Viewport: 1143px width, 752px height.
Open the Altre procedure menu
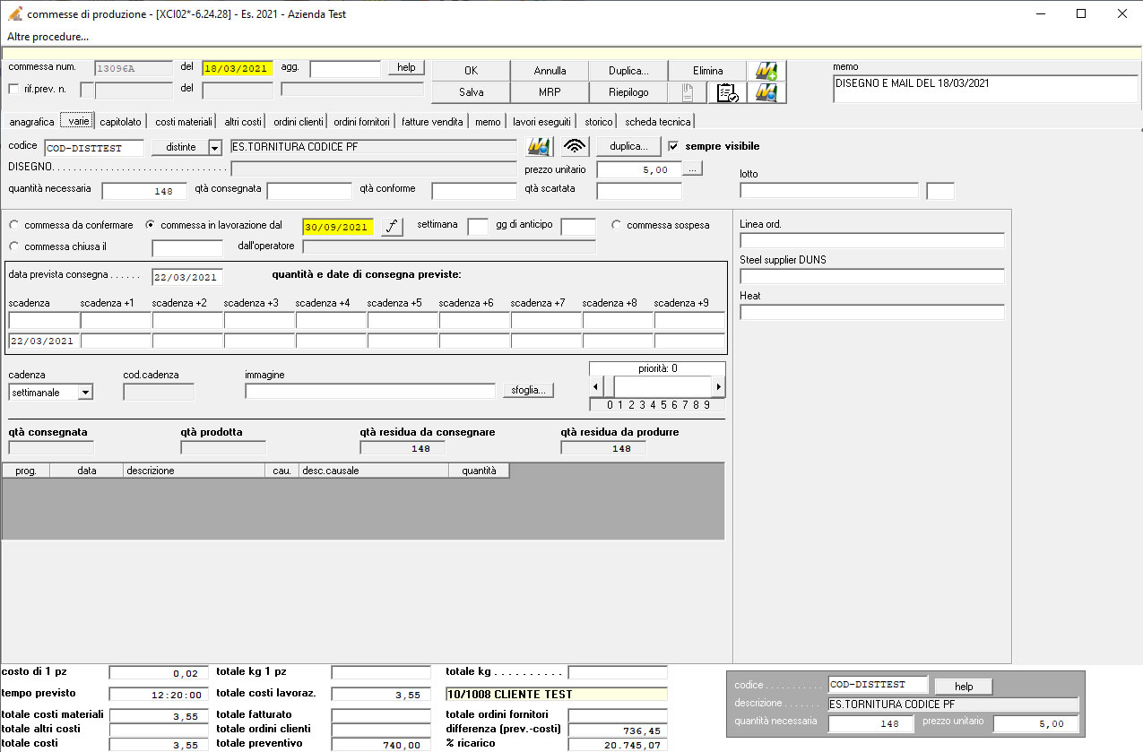(48, 37)
